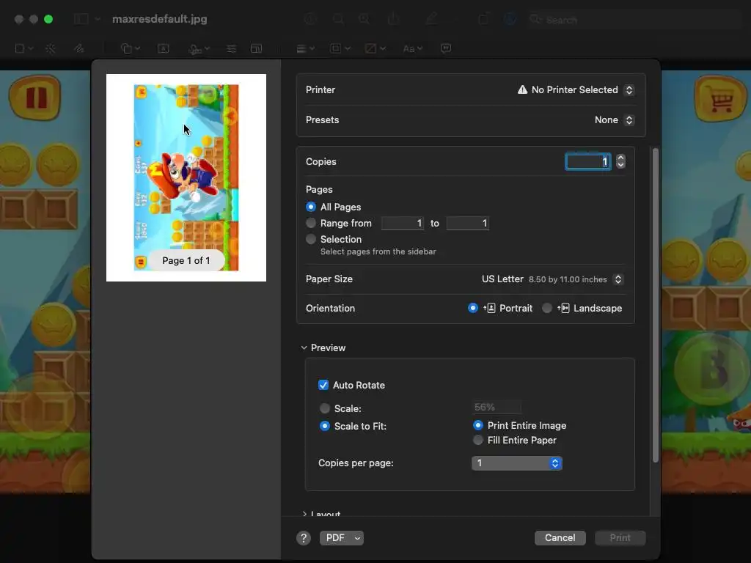Click the Range to end page field
This screenshot has width=751, height=563.
coord(467,223)
